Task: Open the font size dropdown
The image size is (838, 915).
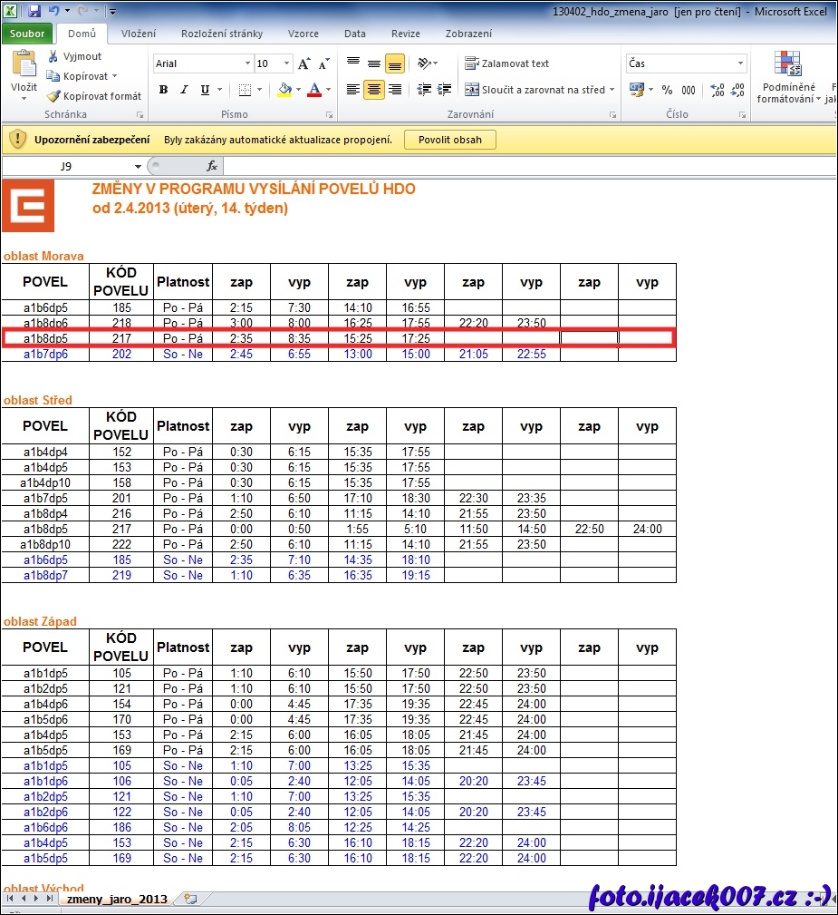Action: [287, 63]
